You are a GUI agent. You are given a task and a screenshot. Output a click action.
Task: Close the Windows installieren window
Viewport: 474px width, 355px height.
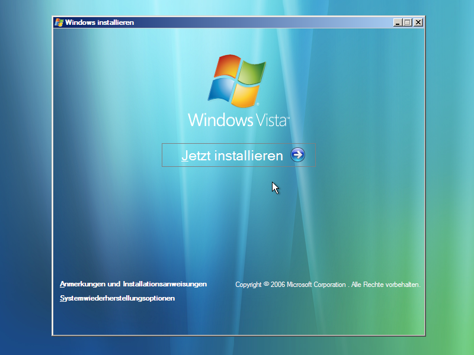418,22
